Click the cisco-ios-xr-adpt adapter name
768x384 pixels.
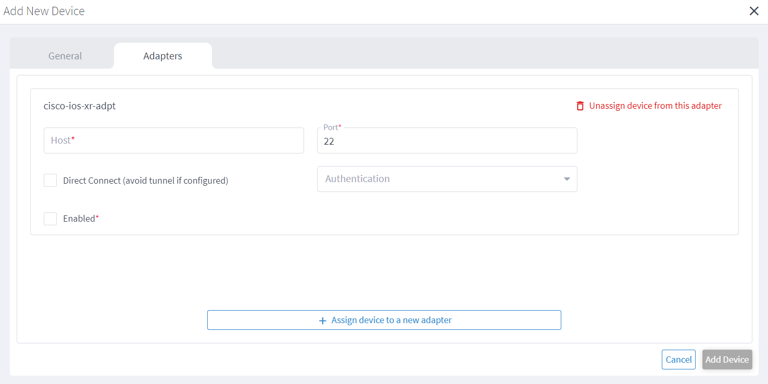coord(80,106)
